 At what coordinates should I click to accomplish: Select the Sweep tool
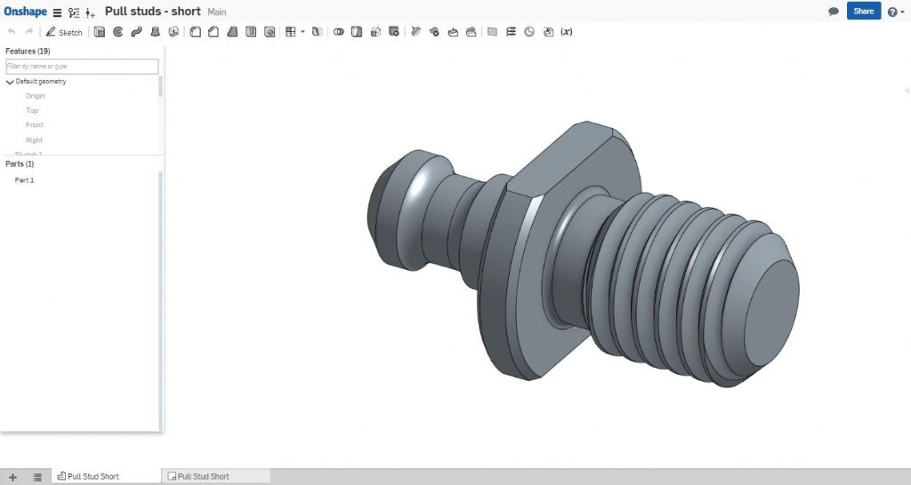(136, 32)
